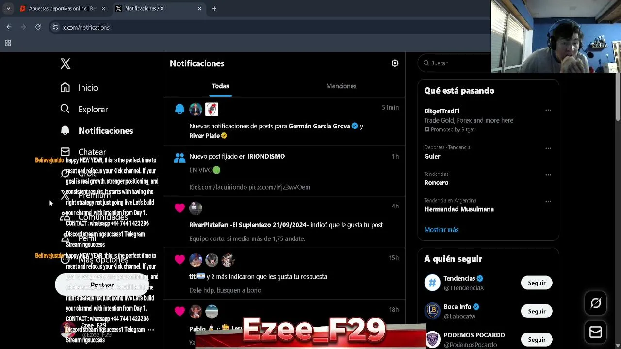Open RiverPlateFan avatar

pyautogui.click(x=196, y=208)
